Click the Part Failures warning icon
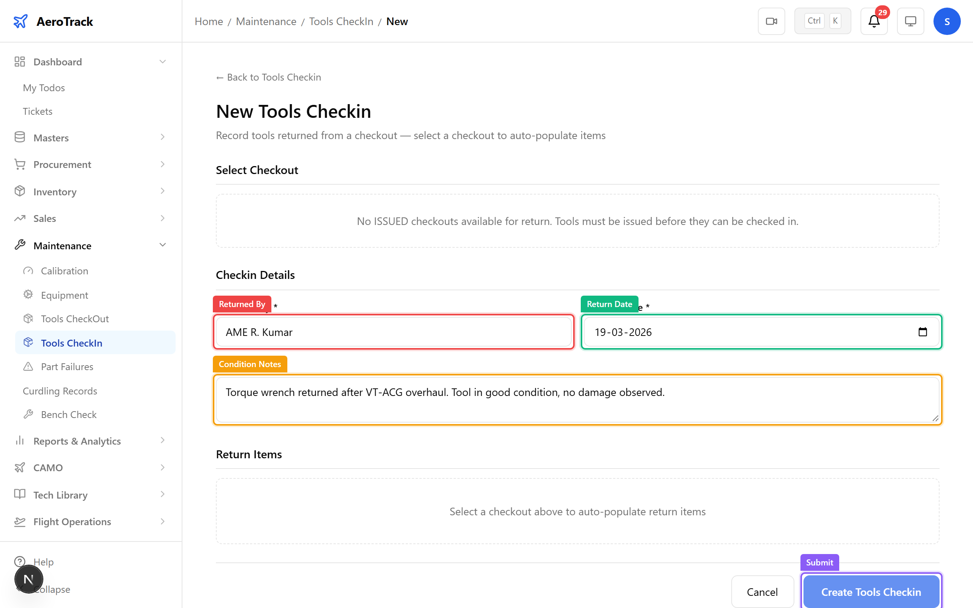Screen dimensions: 973x608 click(x=28, y=366)
